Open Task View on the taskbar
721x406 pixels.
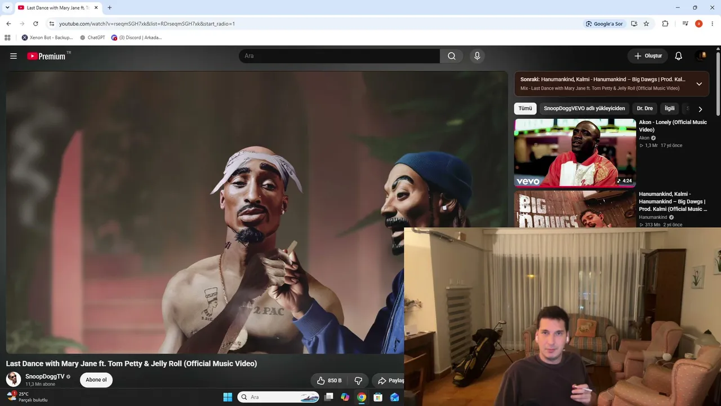point(329,397)
